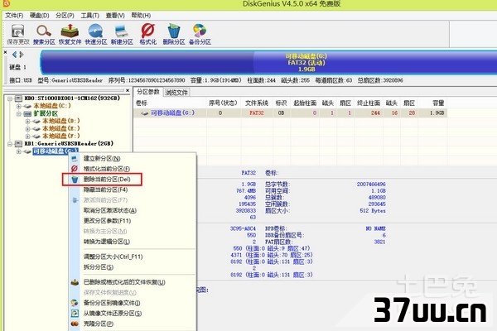This screenshot has width=497, height=331.
Task: Select 本地磁盘(F:) in the disk tree
Action: tap(60, 137)
